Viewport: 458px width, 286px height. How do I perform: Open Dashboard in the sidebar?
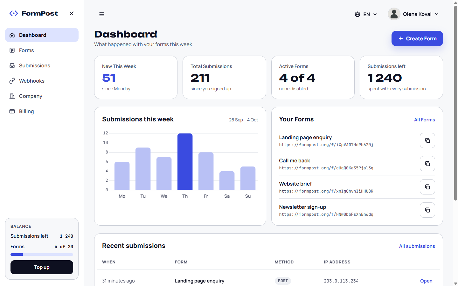(x=42, y=35)
